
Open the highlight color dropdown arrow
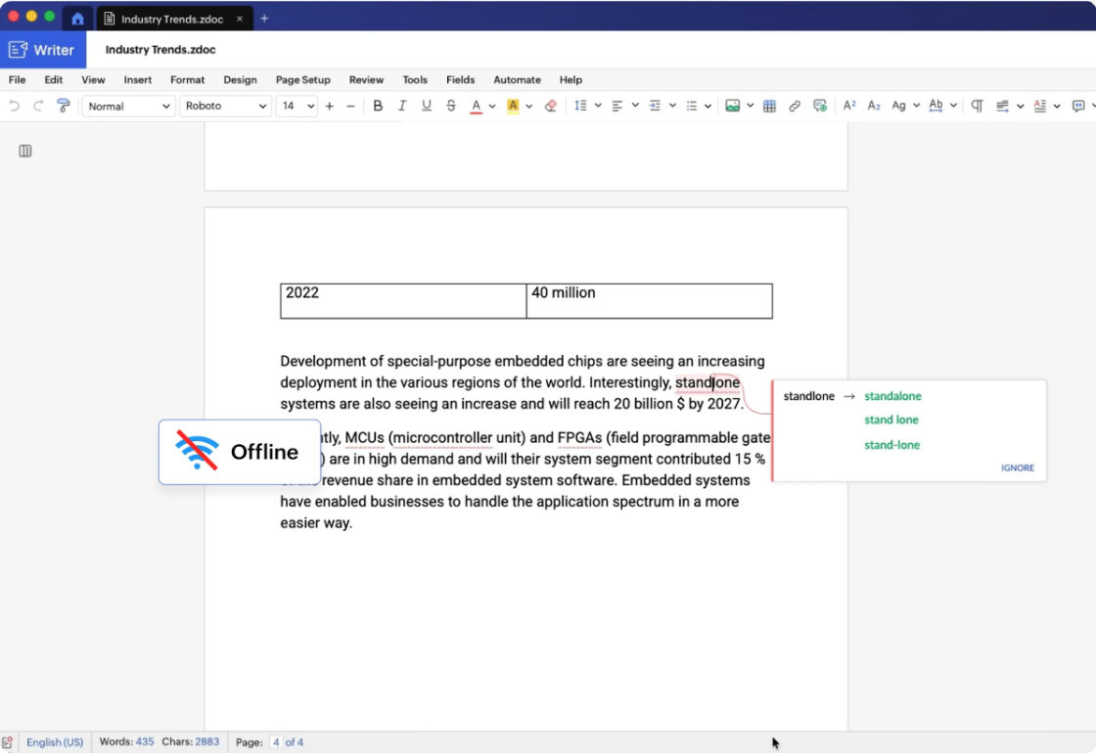[529, 107]
